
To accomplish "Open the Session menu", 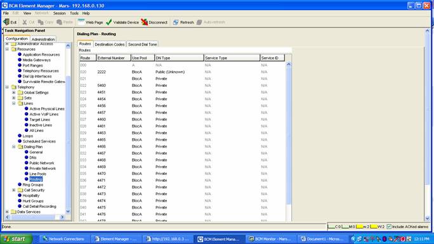I will point(59,13).
